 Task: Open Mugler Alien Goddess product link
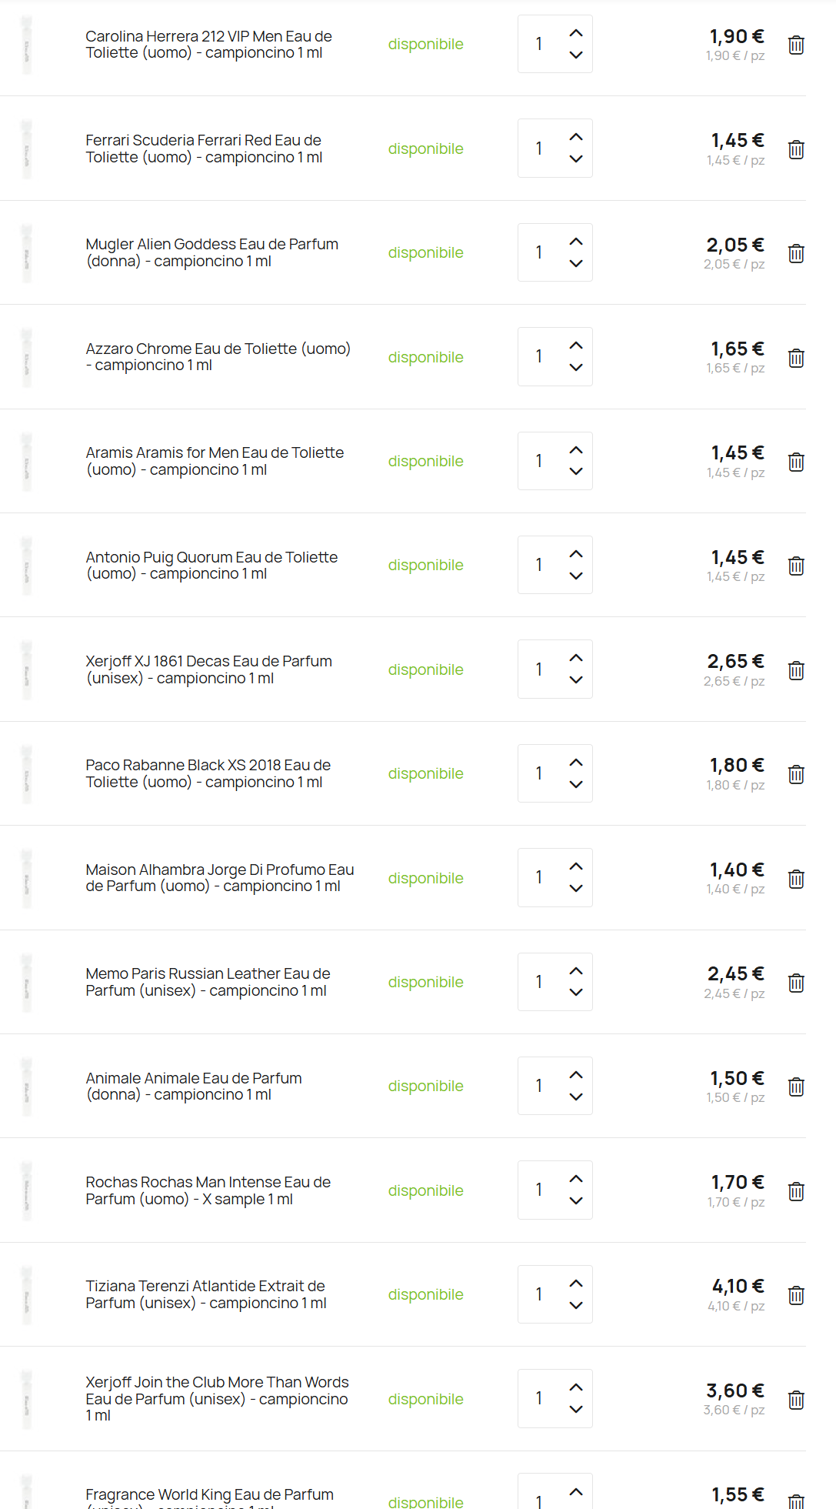coord(212,252)
